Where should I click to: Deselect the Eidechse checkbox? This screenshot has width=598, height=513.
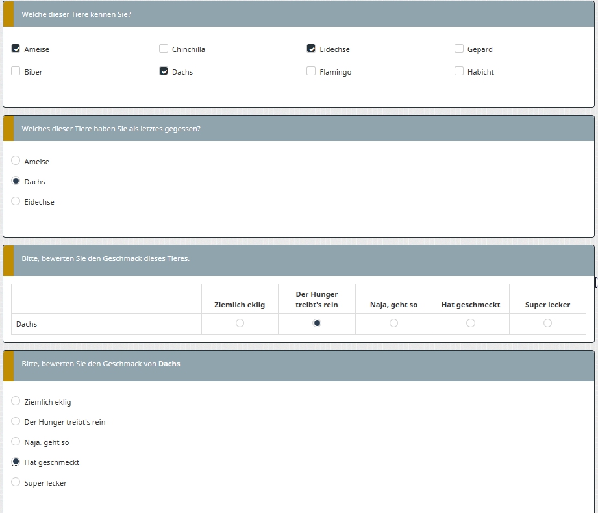tap(311, 49)
